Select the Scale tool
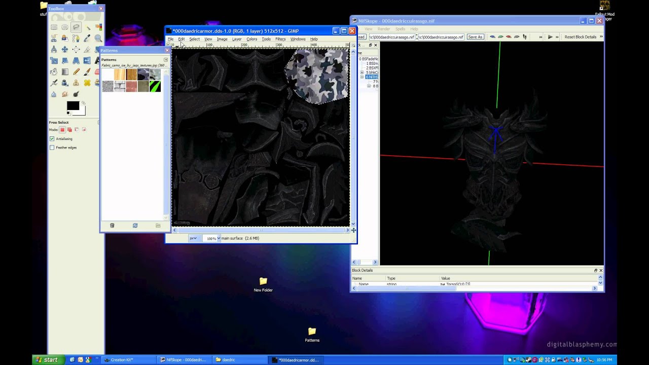The image size is (649, 365). click(x=54, y=61)
